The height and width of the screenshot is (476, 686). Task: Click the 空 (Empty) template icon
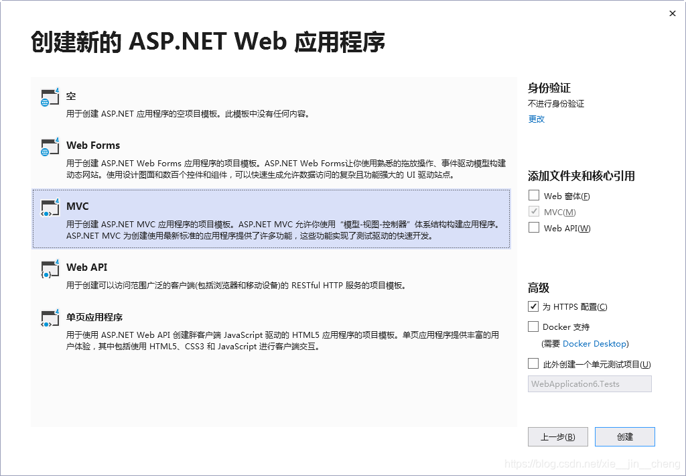click(x=50, y=97)
